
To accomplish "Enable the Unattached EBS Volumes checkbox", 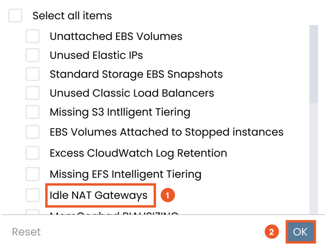I will 32,36.
